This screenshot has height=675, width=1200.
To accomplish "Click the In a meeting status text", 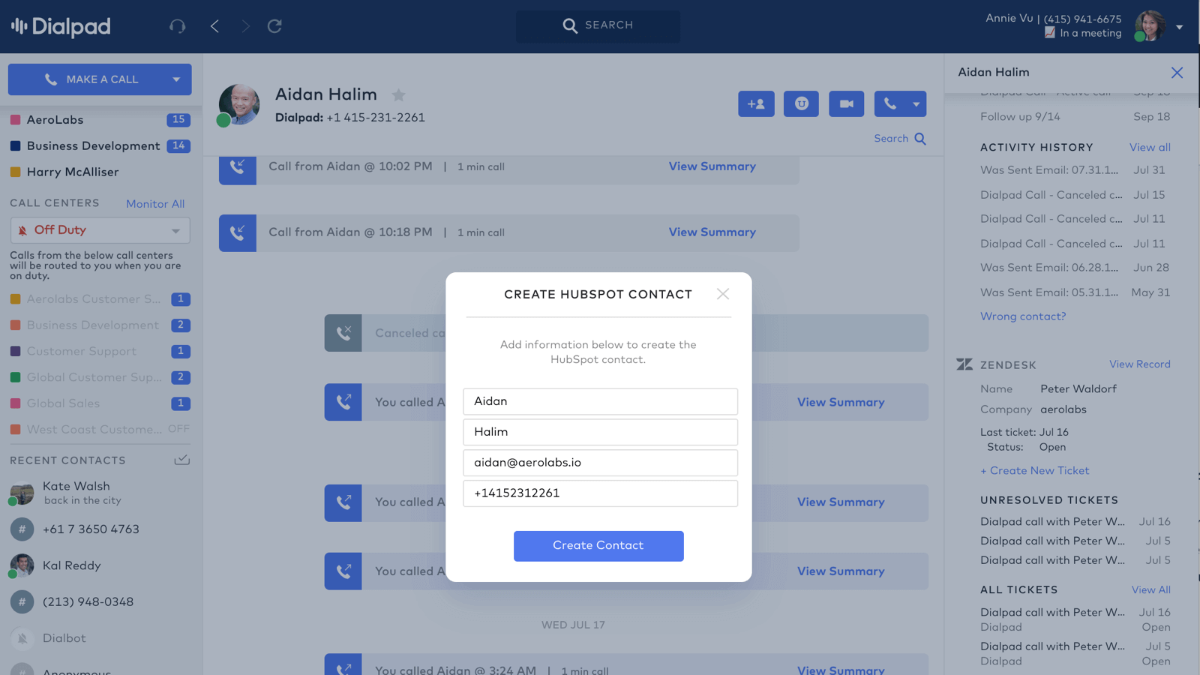I will pos(1090,33).
